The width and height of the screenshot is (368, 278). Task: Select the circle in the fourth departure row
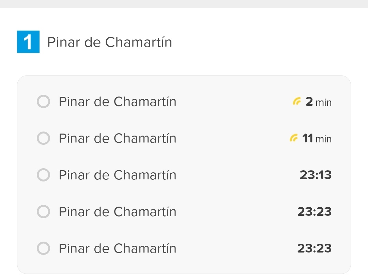(43, 212)
